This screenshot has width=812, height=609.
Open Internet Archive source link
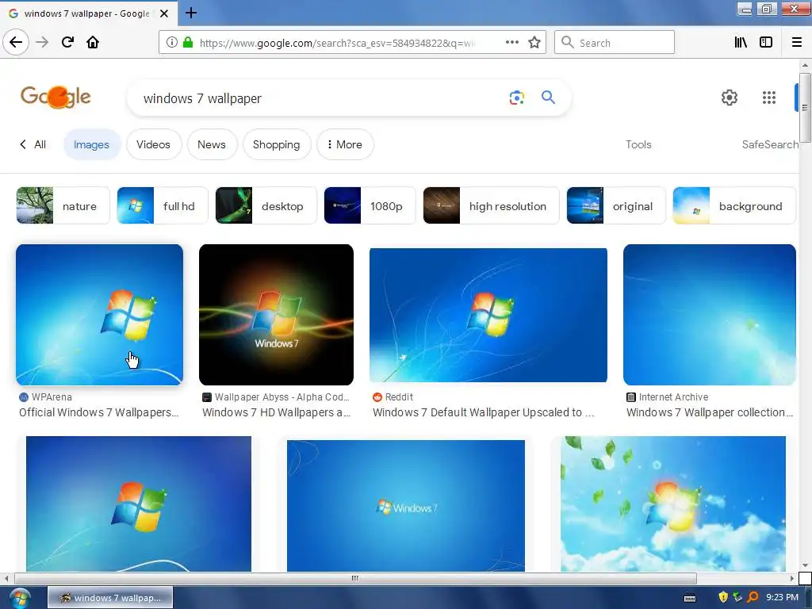[x=673, y=397]
